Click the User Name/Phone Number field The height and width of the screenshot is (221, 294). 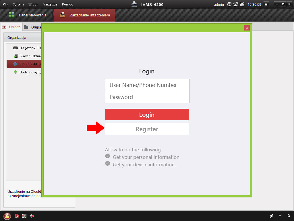point(147,85)
